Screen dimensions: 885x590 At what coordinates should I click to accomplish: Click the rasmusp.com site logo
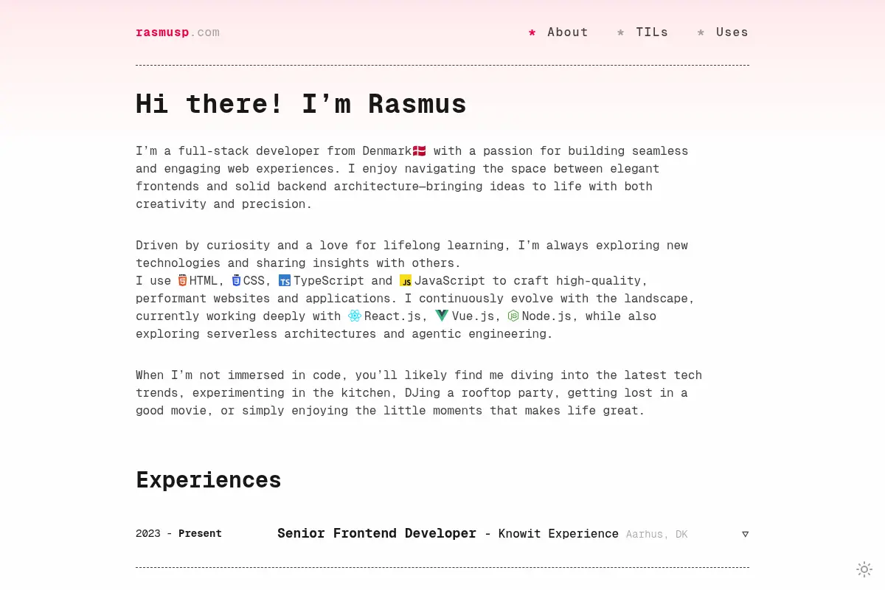click(178, 32)
